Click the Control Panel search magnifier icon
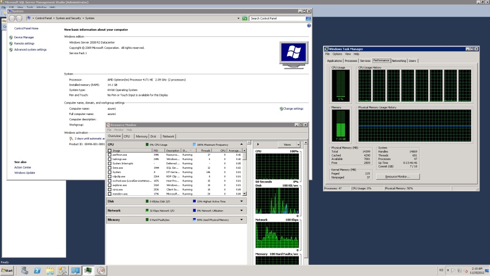The width and height of the screenshot is (490, 276). coord(308,19)
